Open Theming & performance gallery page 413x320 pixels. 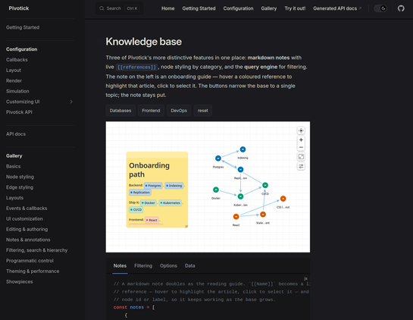pos(33,271)
